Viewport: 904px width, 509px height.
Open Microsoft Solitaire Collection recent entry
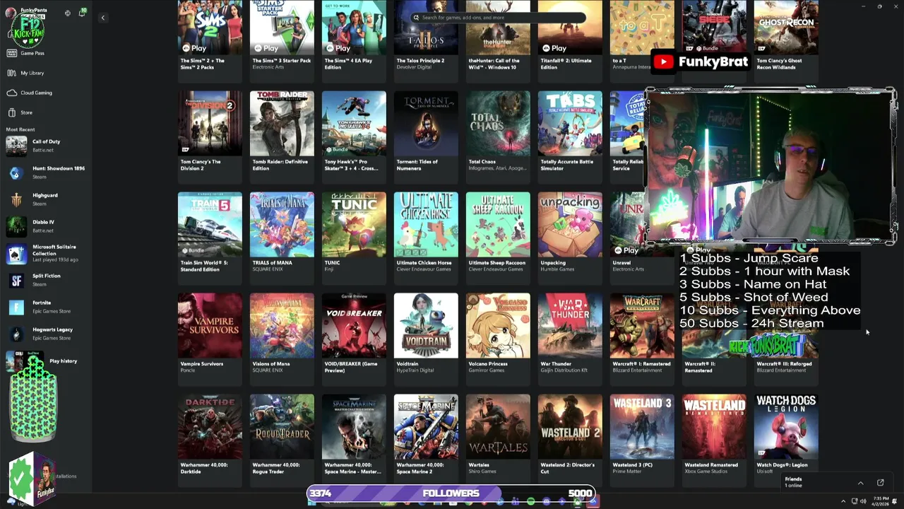[46, 253]
